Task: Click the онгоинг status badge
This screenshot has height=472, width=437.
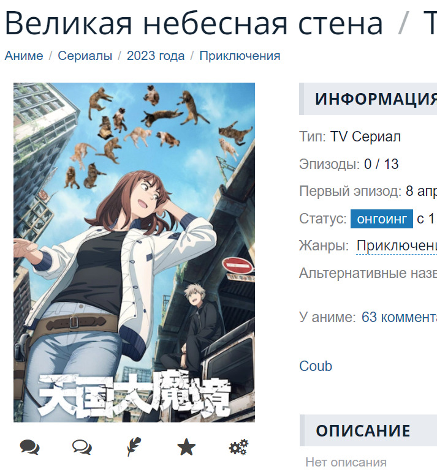Action: point(382,219)
